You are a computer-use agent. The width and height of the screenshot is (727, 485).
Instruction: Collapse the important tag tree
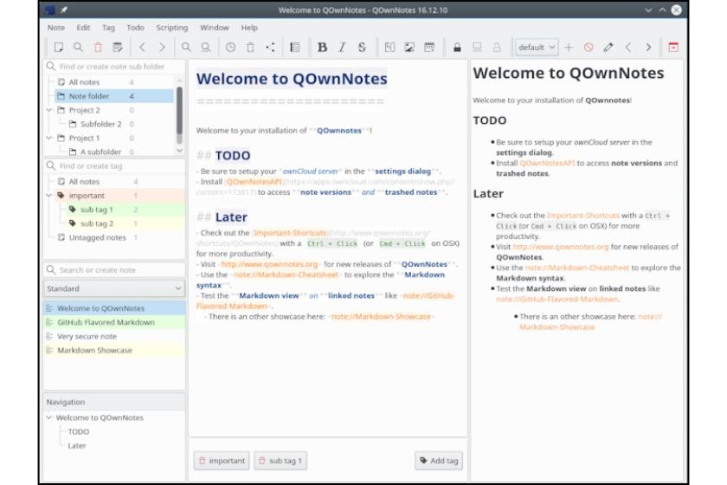(49, 196)
